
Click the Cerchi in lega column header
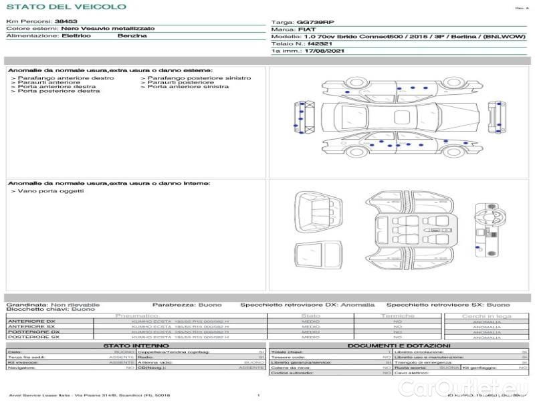pos(486,315)
